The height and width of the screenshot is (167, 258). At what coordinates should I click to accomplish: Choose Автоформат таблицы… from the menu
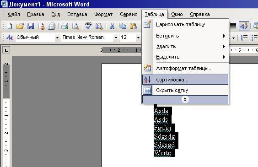185,68
